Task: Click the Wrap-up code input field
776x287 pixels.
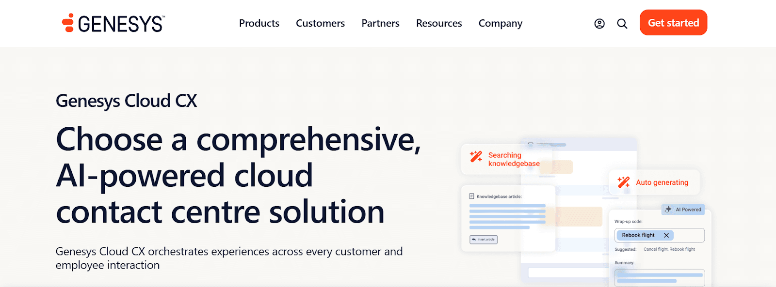Action: (x=660, y=235)
